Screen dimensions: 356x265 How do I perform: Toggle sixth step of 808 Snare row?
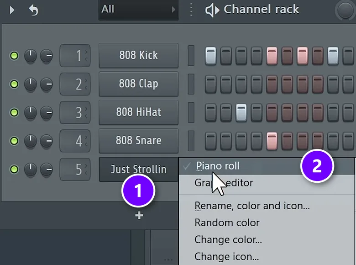(287, 141)
